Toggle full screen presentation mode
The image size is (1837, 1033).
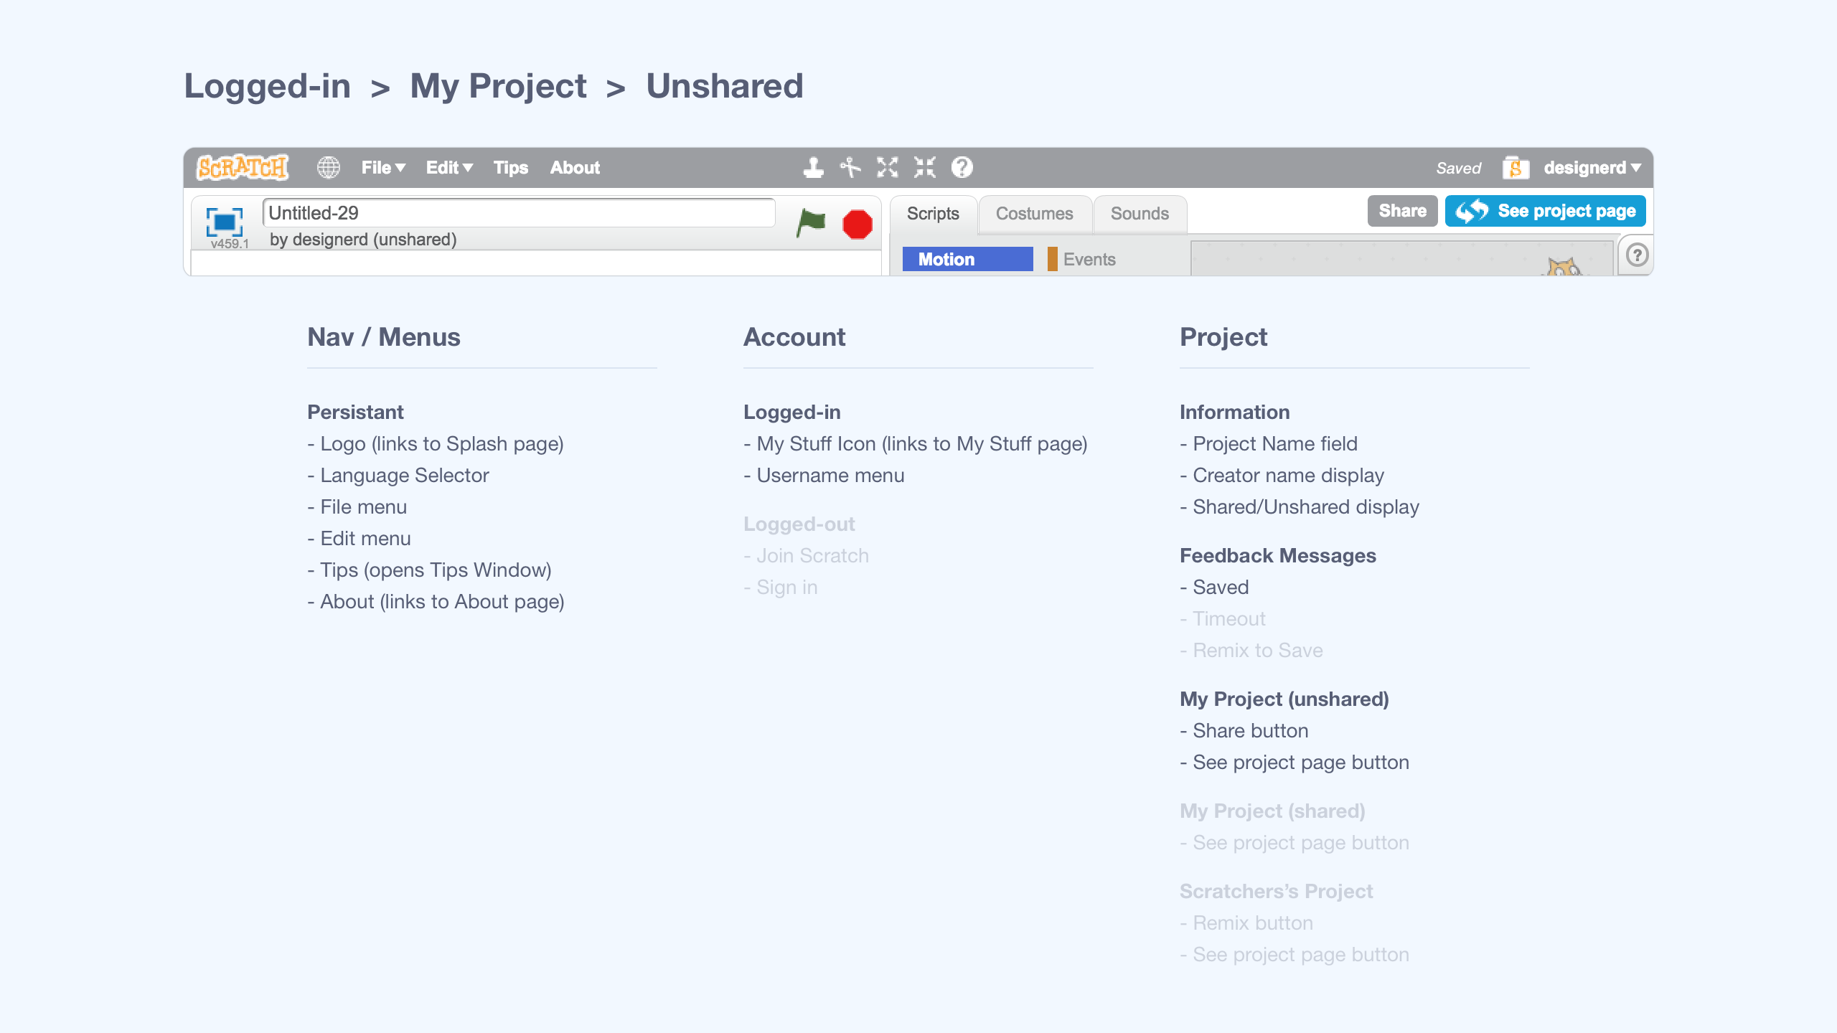(225, 222)
